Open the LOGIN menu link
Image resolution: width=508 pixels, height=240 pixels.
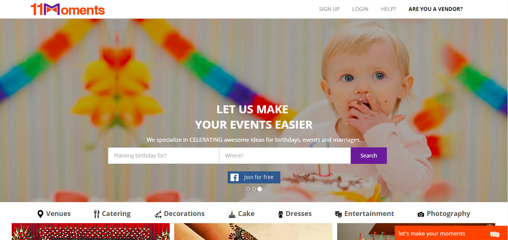[360, 9]
